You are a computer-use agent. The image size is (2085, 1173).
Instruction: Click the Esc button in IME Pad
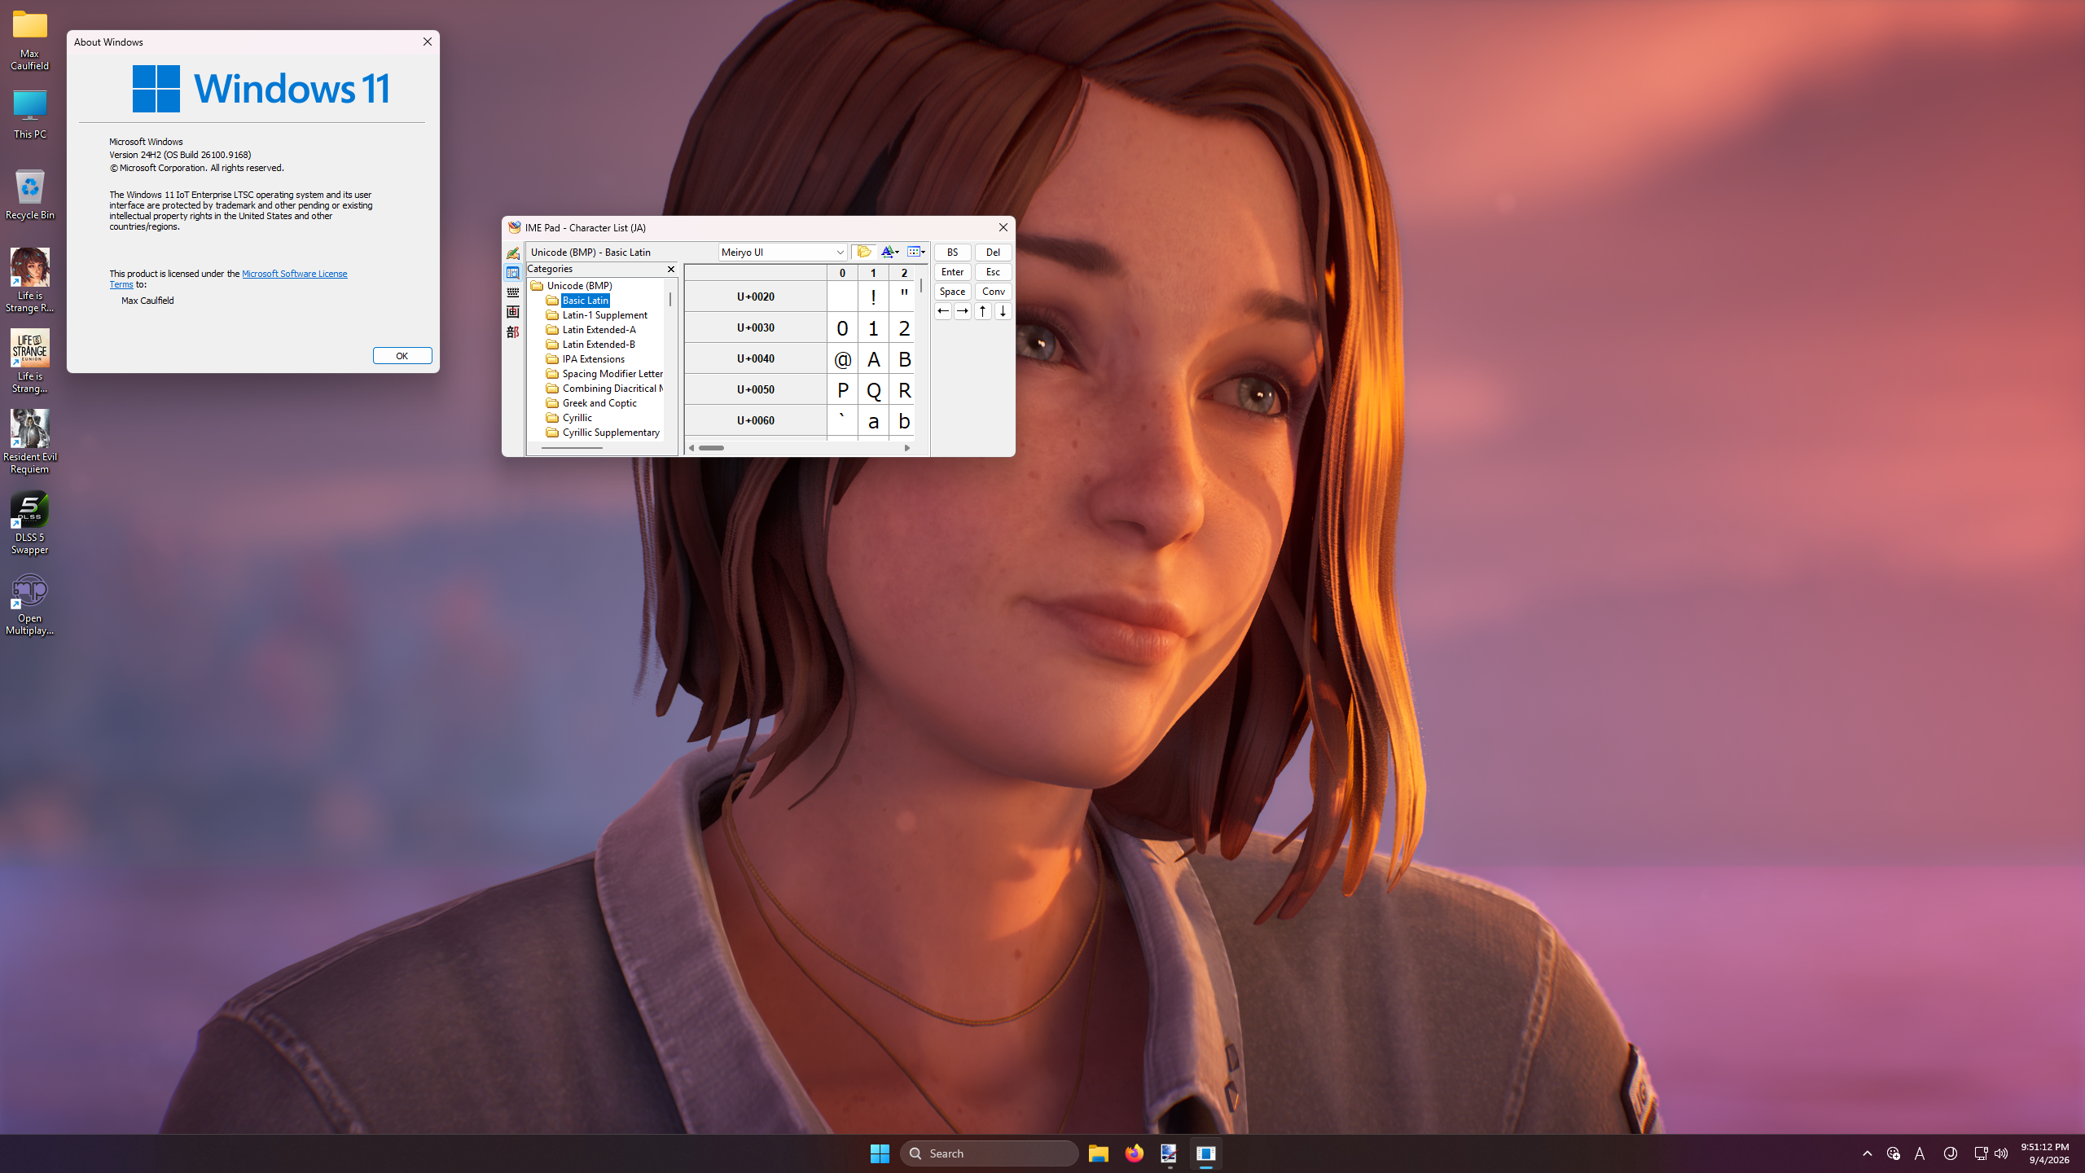pos(993,272)
